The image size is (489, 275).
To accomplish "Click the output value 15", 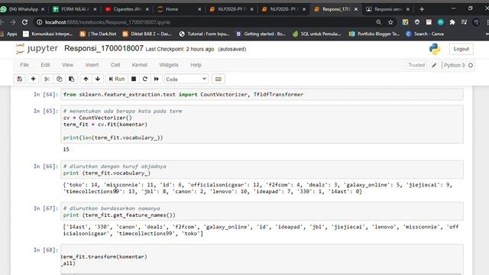I will (66, 150).
